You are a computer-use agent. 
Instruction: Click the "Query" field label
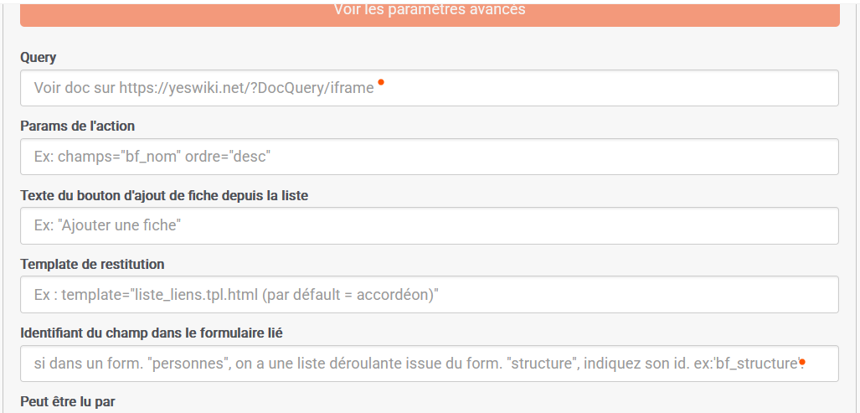[38, 57]
